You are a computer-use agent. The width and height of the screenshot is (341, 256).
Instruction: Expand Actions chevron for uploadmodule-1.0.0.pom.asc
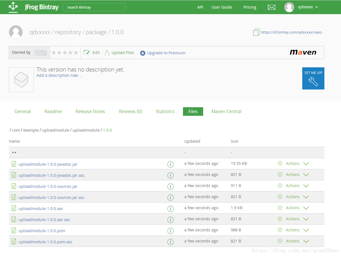(x=306, y=241)
